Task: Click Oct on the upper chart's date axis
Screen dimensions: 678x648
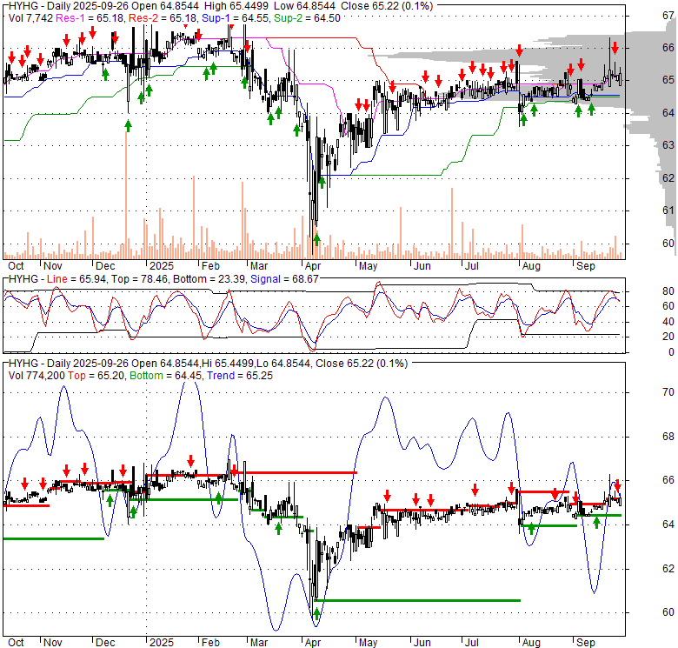Action: tap(16, 266)
